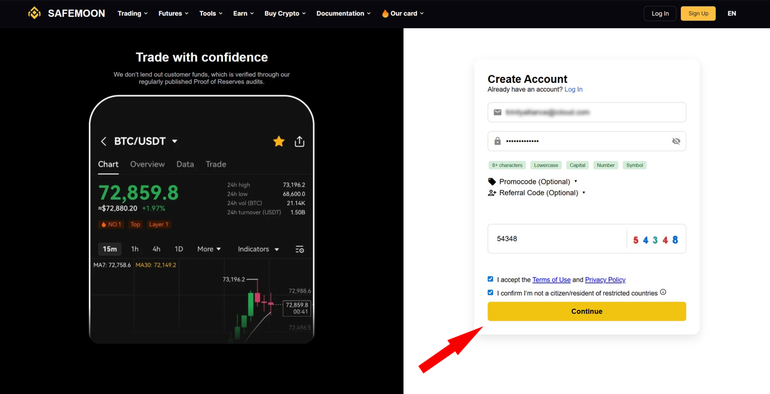The image size is (770, 394).
Task: Click the share icon on the chart
Action: 300,141
